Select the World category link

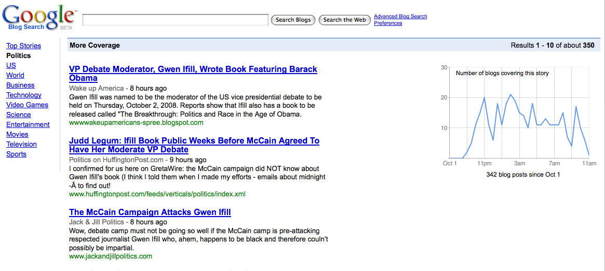15,75
